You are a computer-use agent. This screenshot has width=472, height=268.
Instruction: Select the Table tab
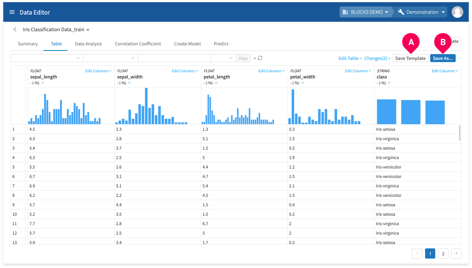[x=56, y=44]
